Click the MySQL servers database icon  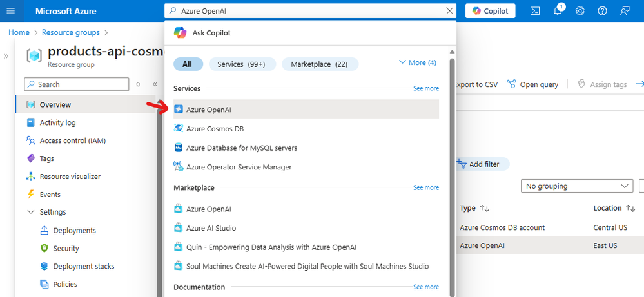point(179,148)
